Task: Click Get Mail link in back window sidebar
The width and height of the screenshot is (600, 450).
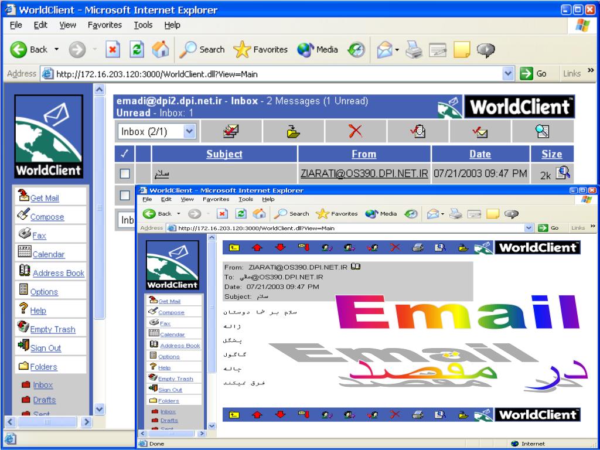Action: 45,198
